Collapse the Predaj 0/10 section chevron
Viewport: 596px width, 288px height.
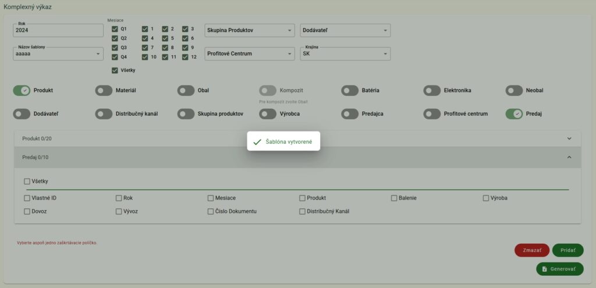point(569,157)
